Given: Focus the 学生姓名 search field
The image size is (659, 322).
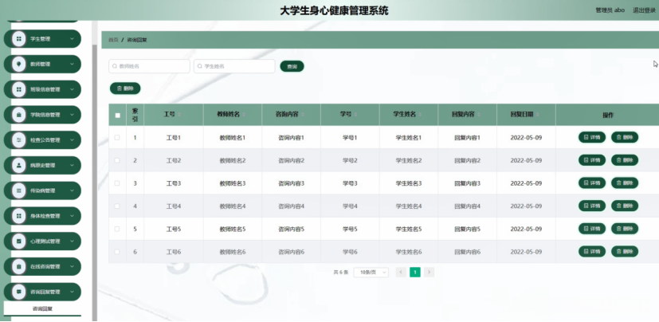Looking at the screenshot, I should click(x=234, y=66).
